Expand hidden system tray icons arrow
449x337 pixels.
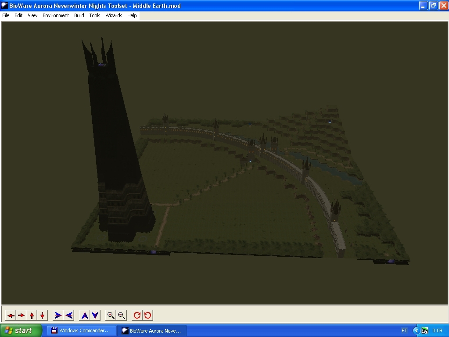tap(416, 330)
